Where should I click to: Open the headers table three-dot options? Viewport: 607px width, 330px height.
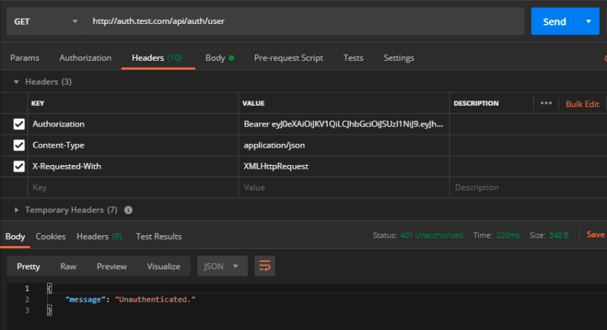546,103
